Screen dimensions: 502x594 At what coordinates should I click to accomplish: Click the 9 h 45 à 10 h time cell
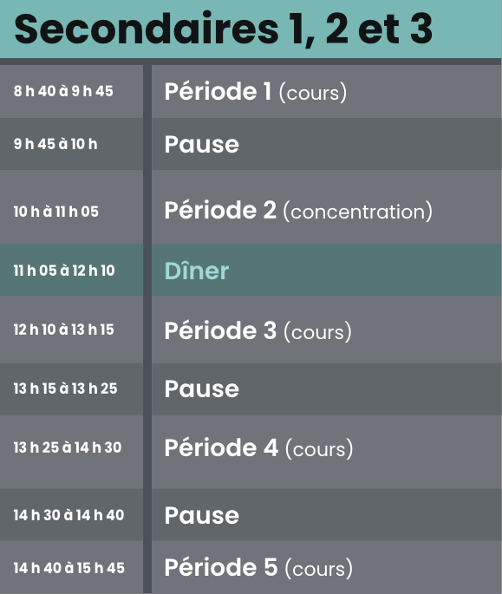71,144
